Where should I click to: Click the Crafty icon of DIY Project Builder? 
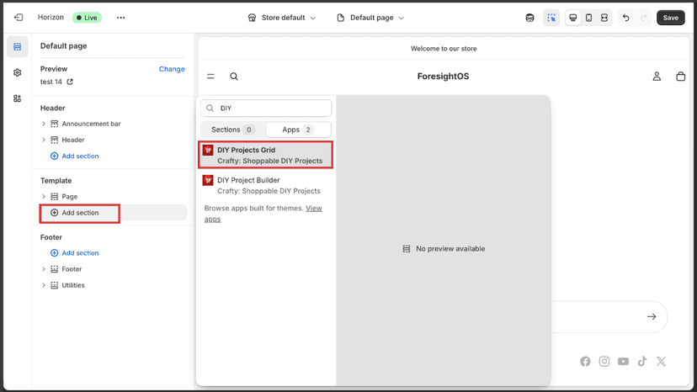pos(208,181)
